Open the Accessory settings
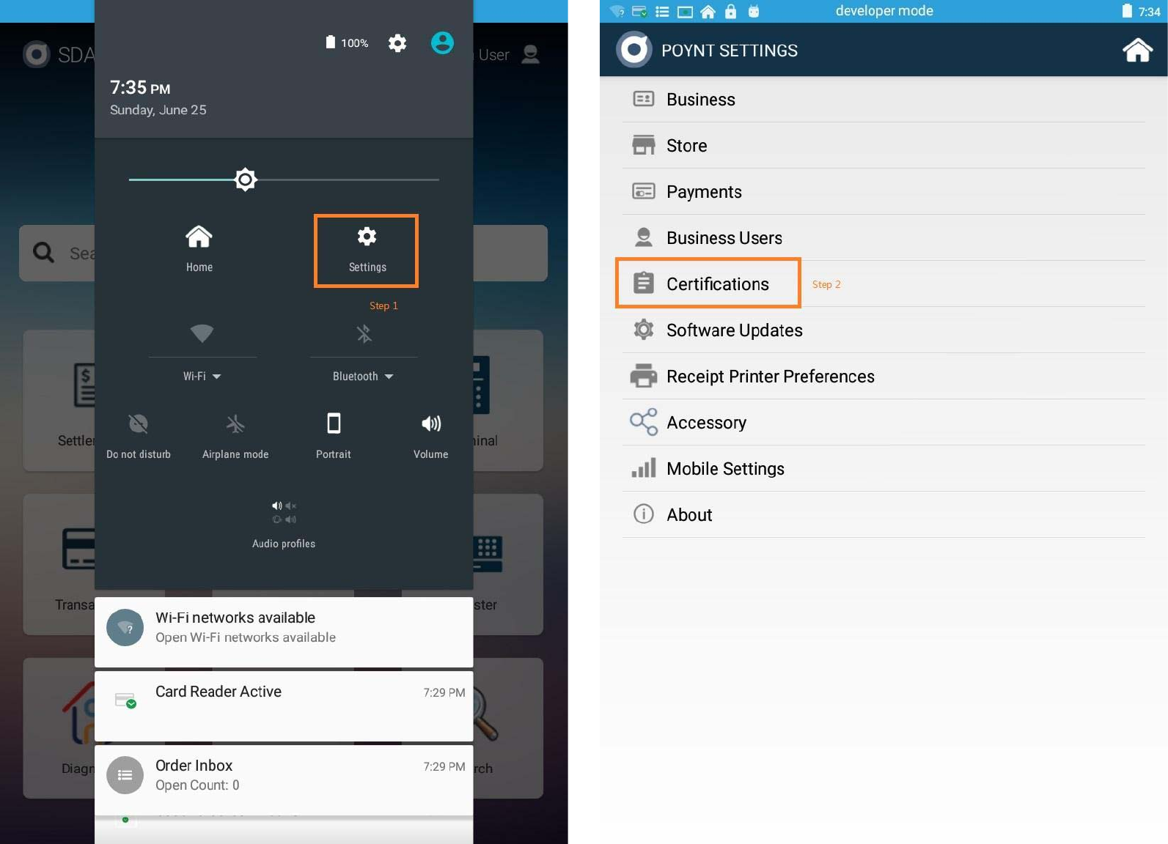Image resolution: width=1168 pixels, height=844 pixels. (x=884, y=423)
